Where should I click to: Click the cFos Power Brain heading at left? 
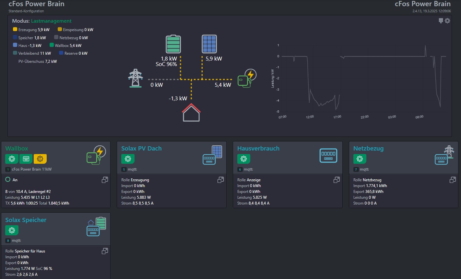[x=36, y=4]
